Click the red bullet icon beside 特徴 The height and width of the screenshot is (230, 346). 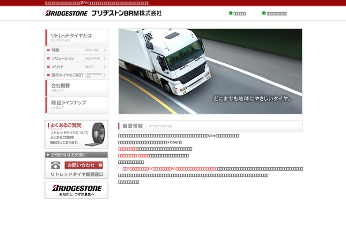click(x=48, y=50)
